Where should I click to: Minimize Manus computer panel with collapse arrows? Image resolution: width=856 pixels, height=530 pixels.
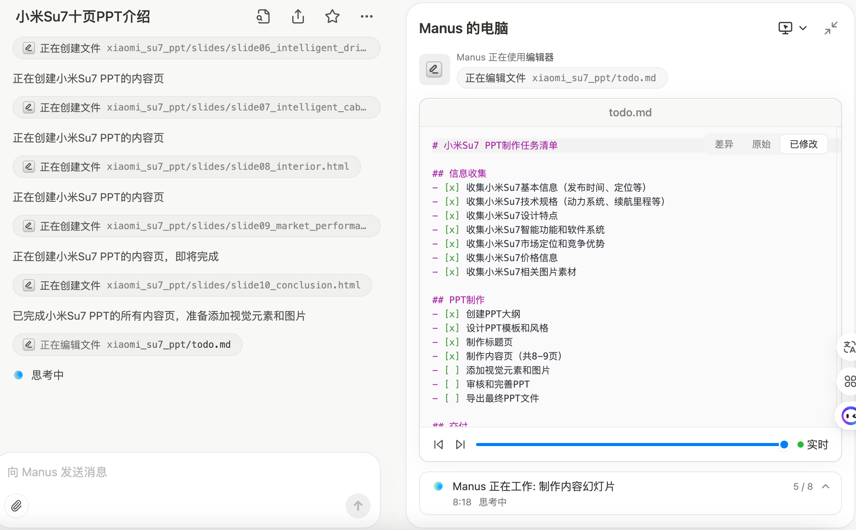(x=831, y=28)
